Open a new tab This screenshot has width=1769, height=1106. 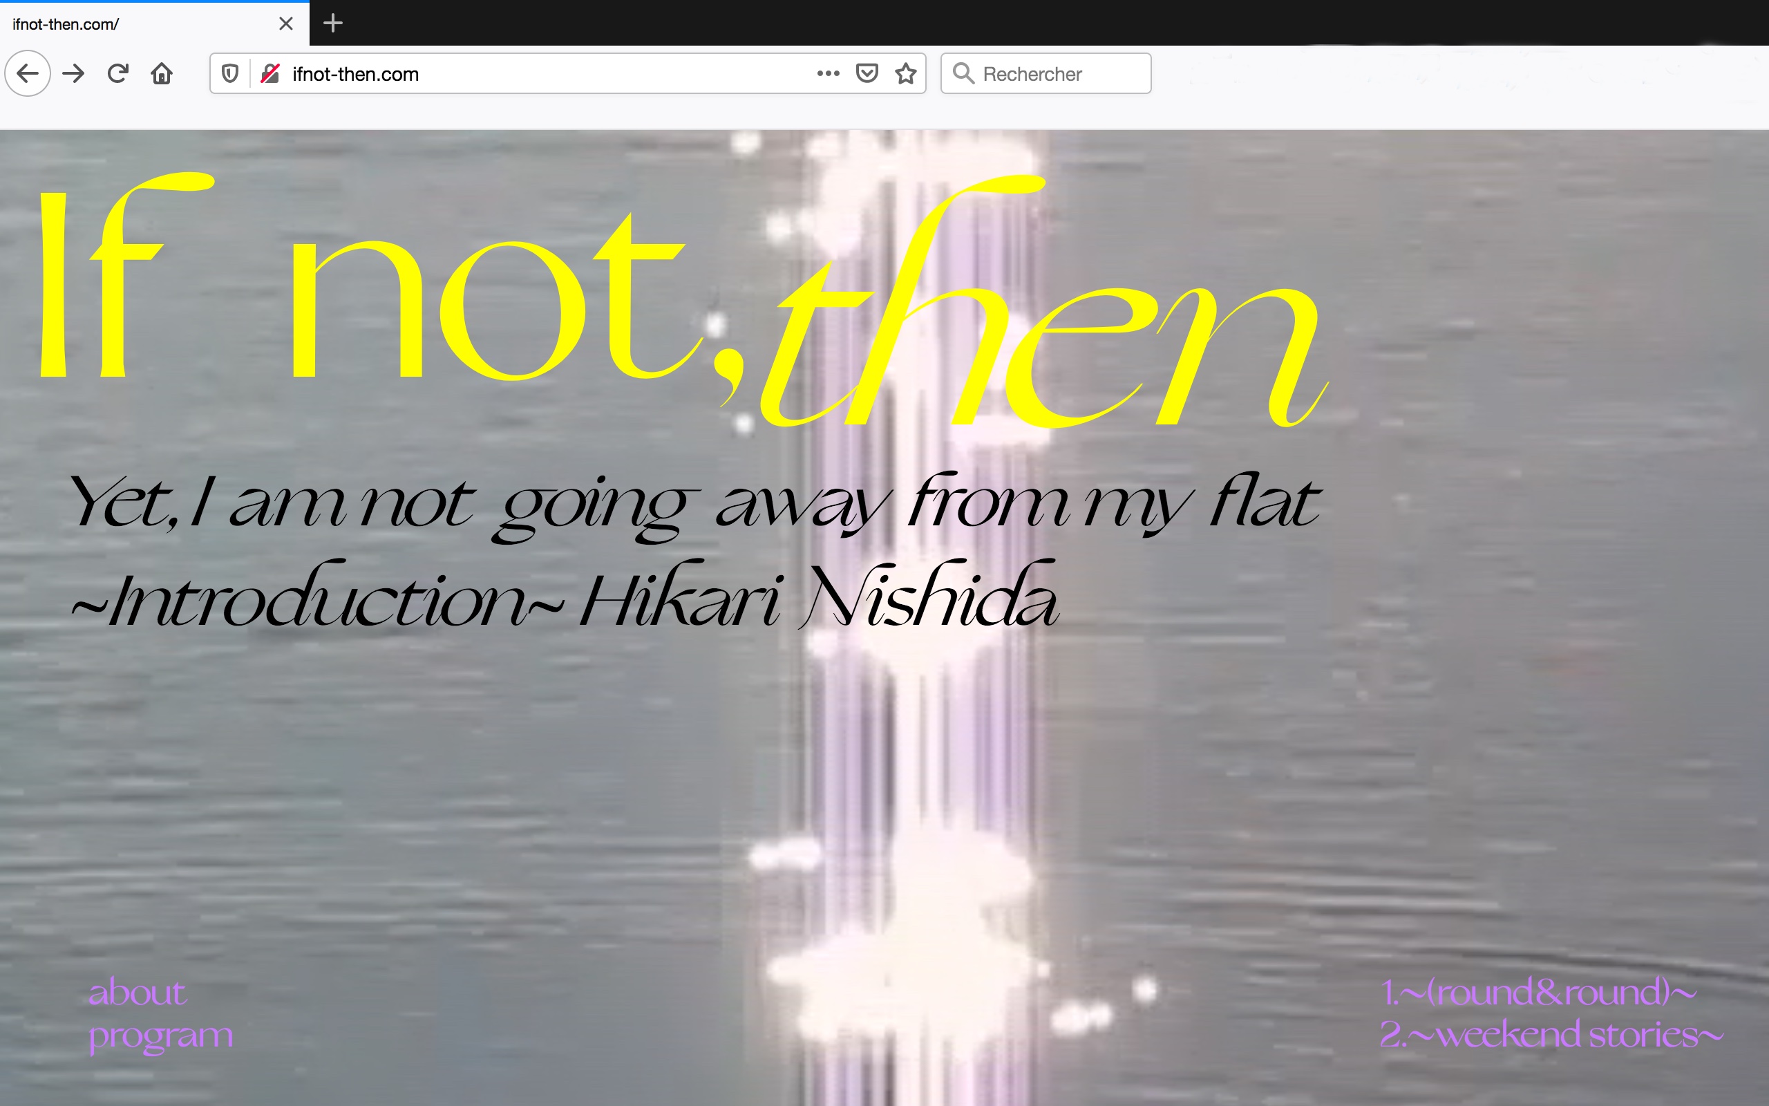point(332,24)
